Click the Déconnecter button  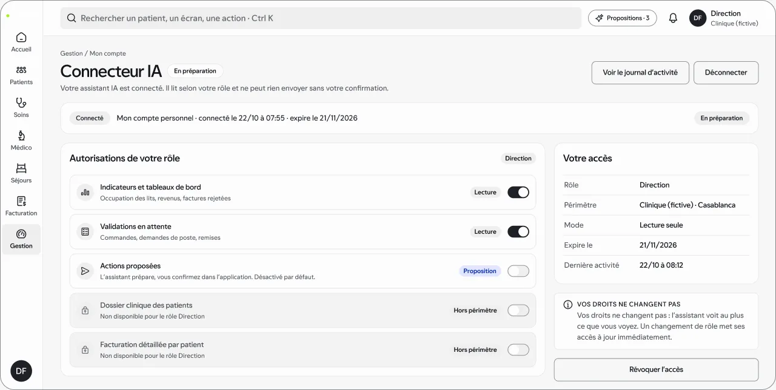[726, 73]
